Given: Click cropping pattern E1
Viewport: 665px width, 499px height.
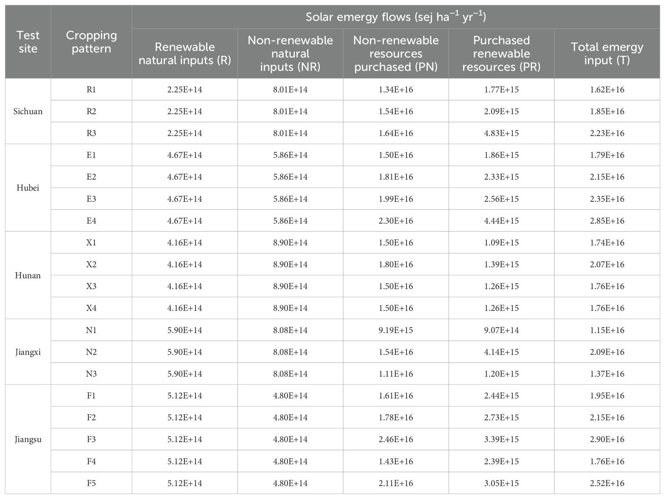Looking at the screenshot, I should point(91,155).
